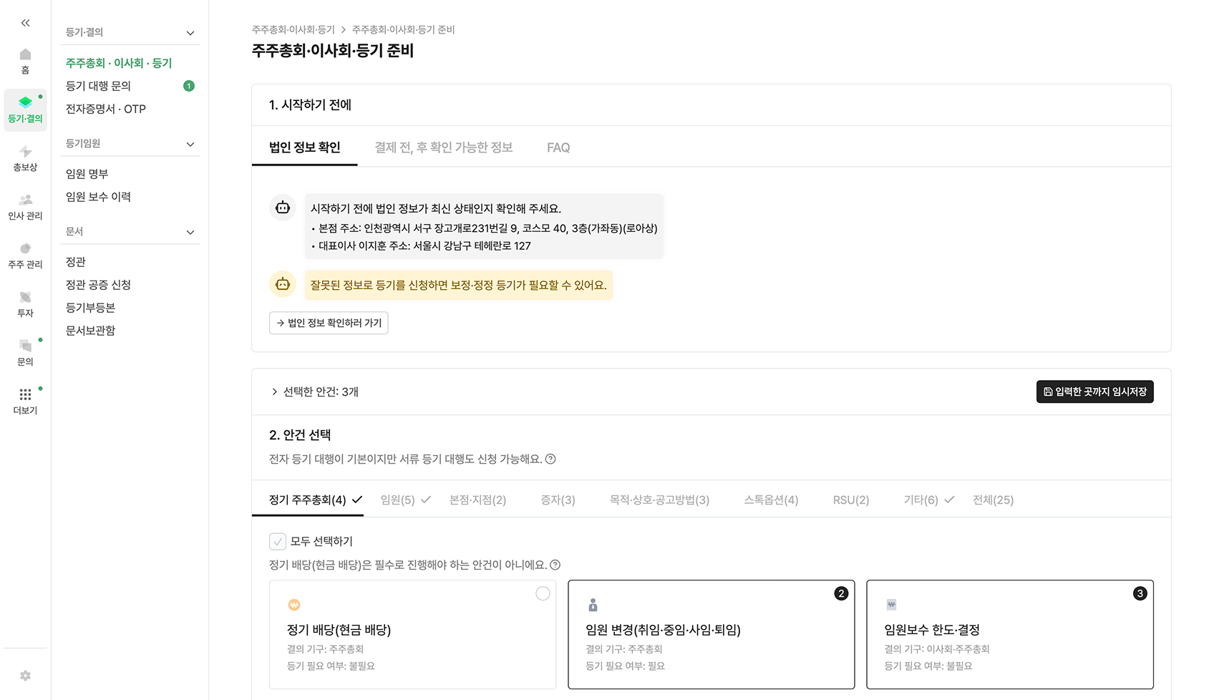Deselect the 임원 변경 agenda card badge
The height and width of the screenshot is (700, 1214).
coord(841,593)
